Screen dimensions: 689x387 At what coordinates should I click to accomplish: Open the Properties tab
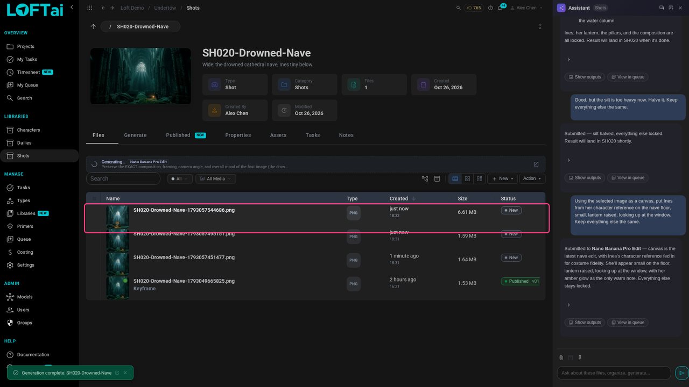(x=238, y=135)
